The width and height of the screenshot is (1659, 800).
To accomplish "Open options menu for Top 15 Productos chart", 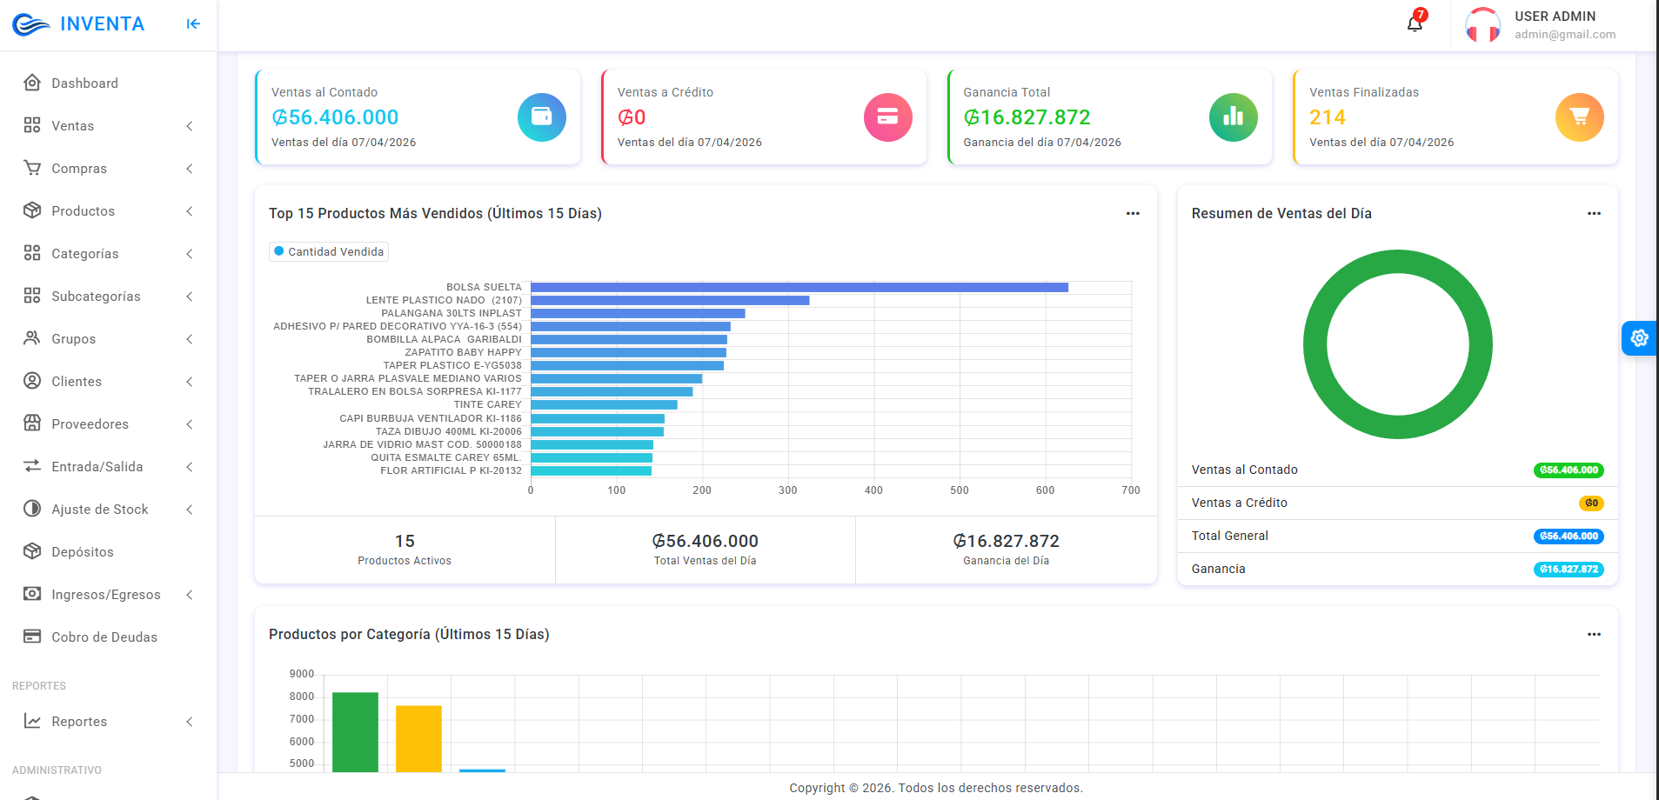I will tap(1133, 213).
